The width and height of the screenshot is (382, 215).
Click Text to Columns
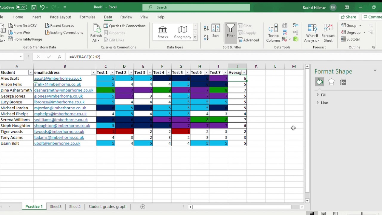coord(273,33)
